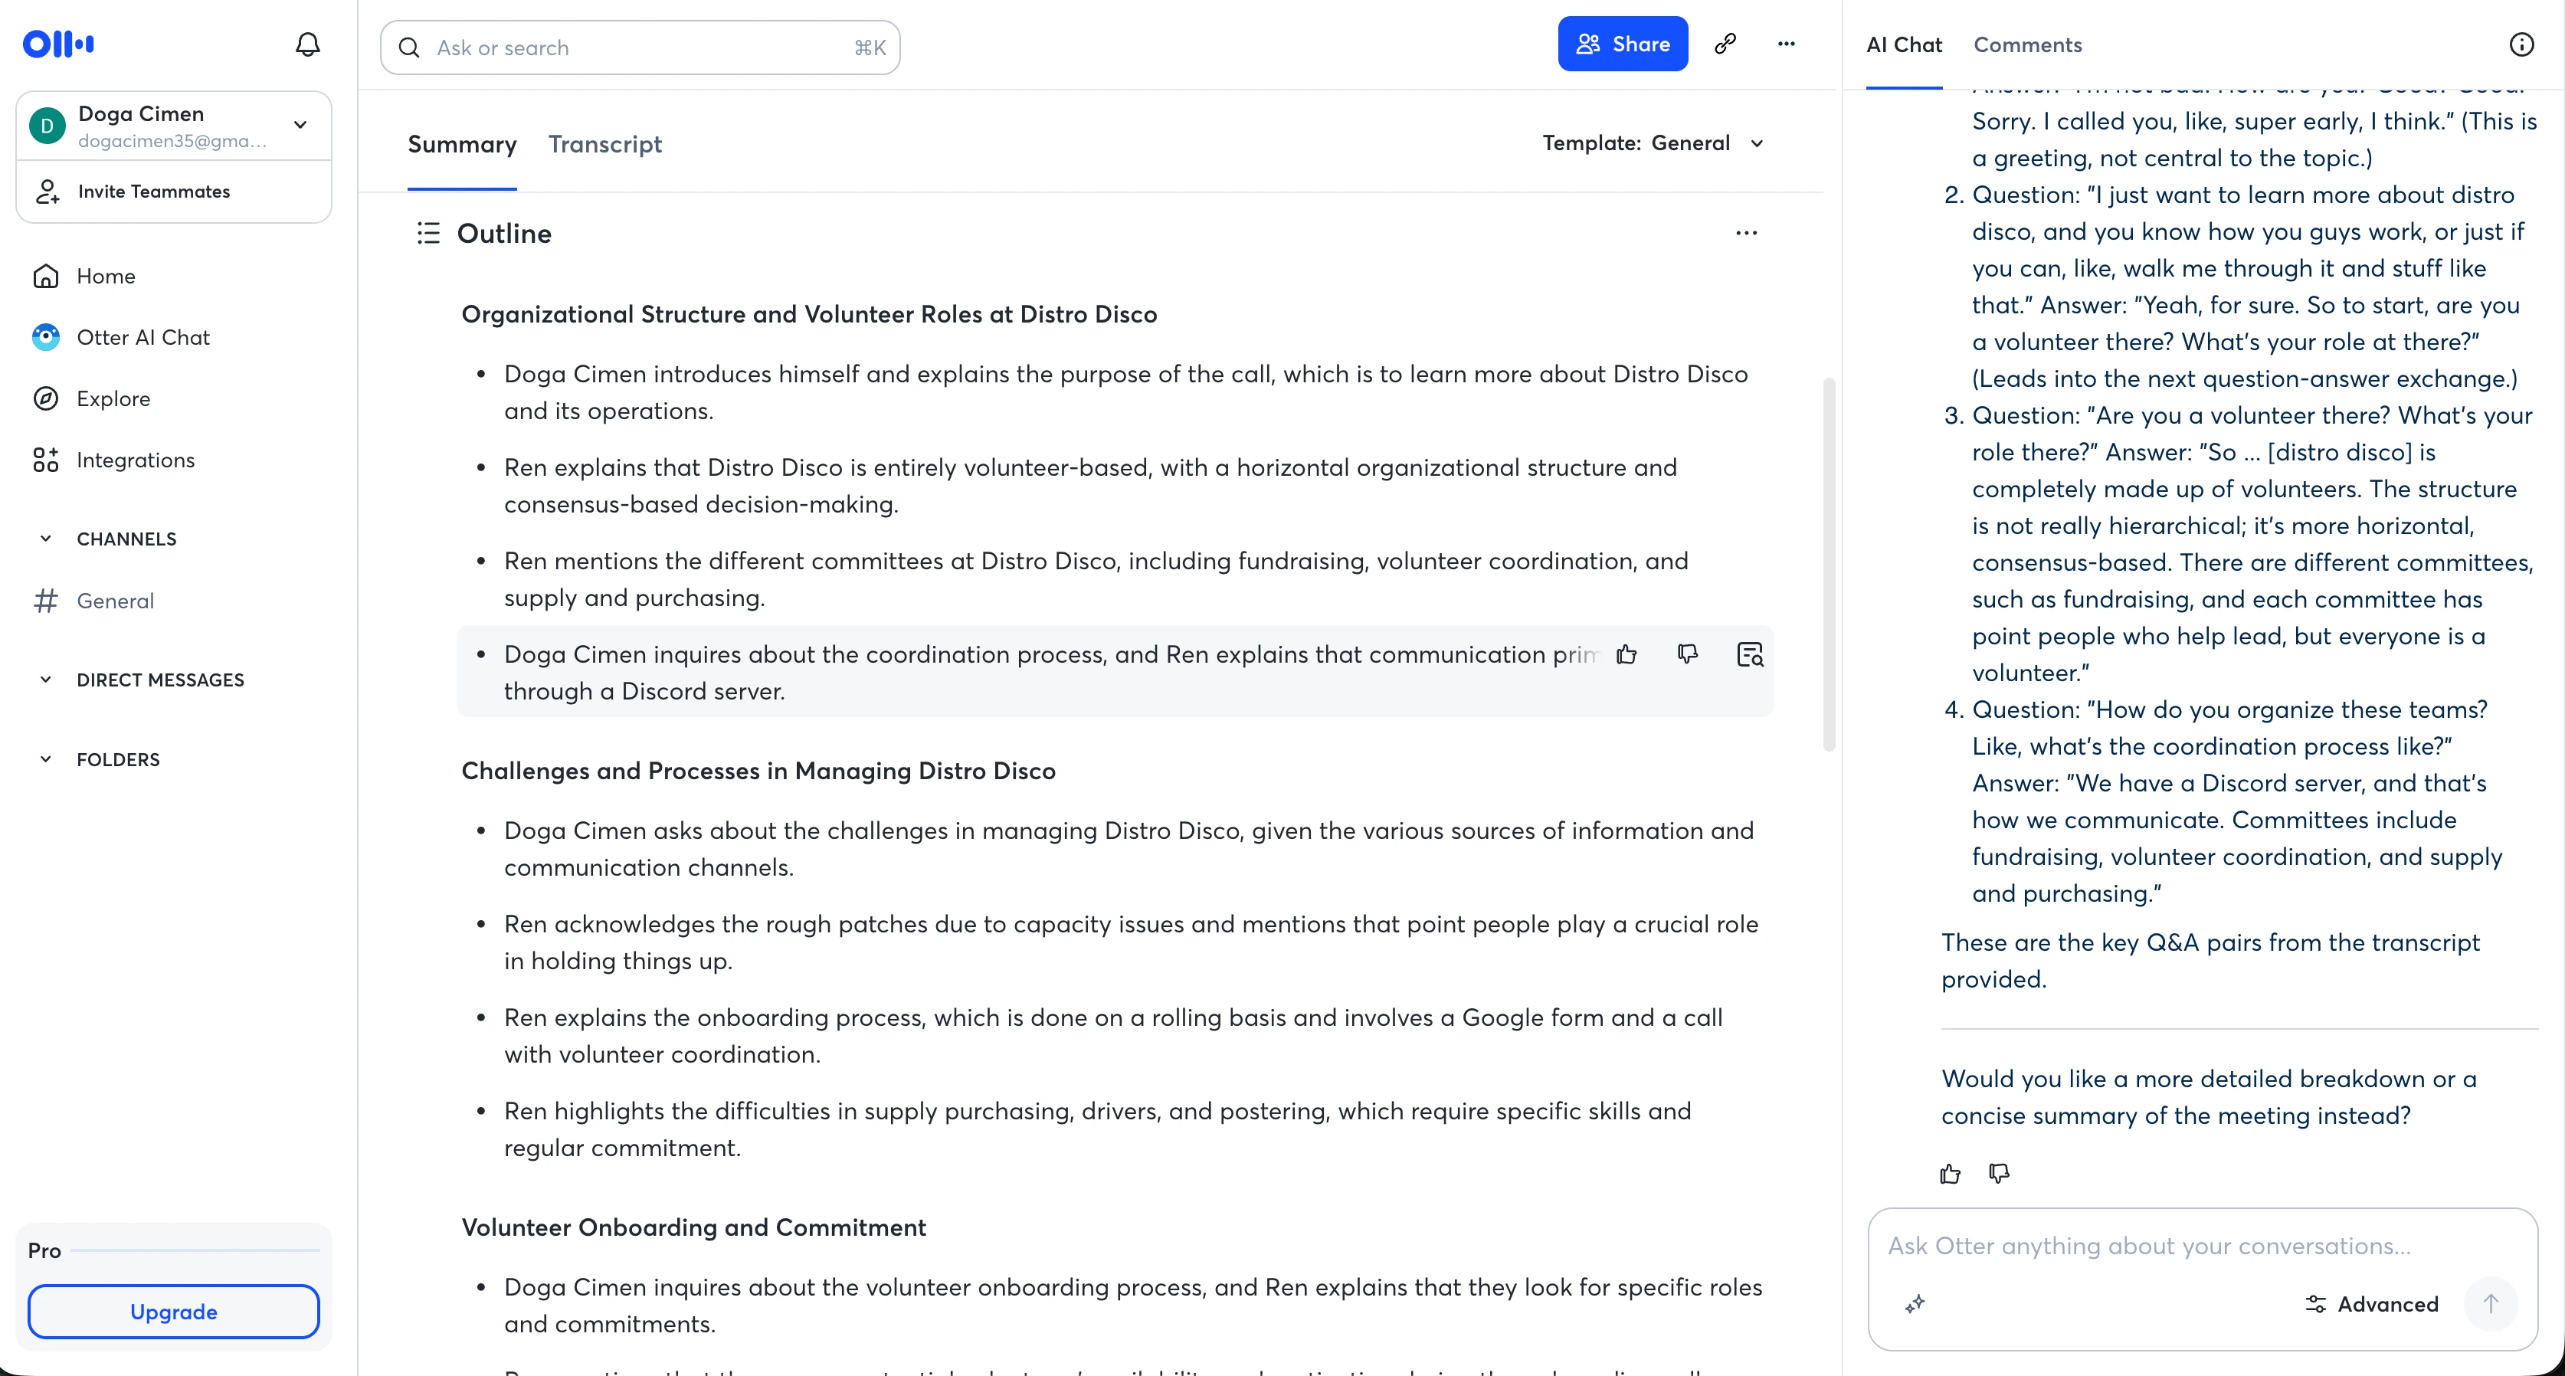Open Advanced chat settings
2565x1376 pixels.
(2372, 1304)
